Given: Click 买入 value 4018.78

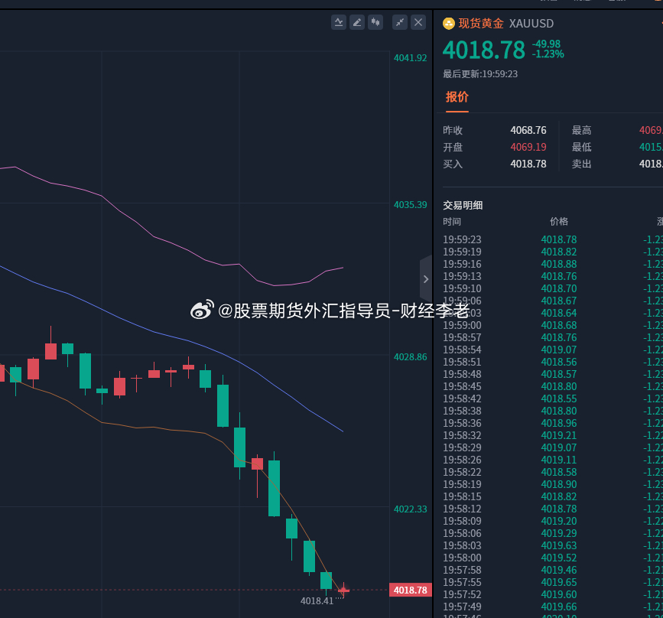Looking at the screenshot, I should 528,164.
